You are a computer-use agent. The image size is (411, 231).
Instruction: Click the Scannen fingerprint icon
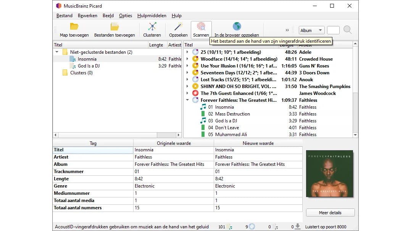pyautogui.click(x=201, y=27)
